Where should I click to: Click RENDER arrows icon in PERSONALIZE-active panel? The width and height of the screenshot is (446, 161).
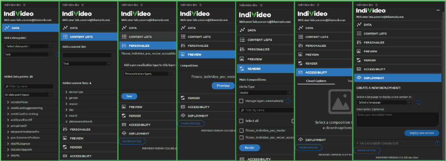[124, 116]
